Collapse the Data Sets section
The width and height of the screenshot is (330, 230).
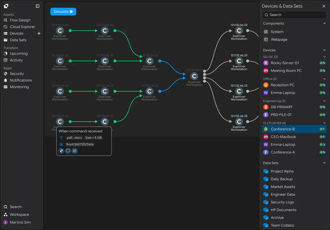pos(324,163)
